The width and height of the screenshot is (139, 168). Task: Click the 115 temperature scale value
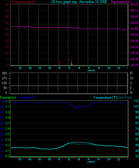(136, 101)
